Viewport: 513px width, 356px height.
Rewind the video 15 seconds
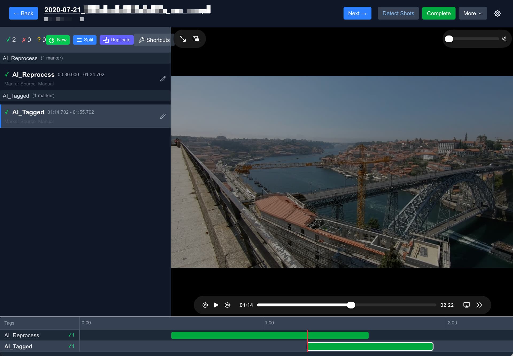pyautogui.click(x=205, y=305)
